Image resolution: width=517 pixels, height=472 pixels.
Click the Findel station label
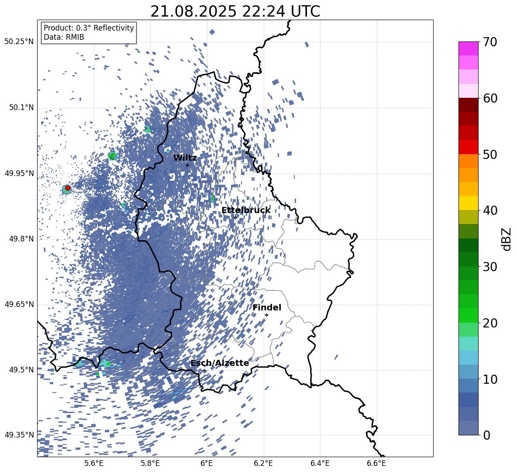coord(267,307)
